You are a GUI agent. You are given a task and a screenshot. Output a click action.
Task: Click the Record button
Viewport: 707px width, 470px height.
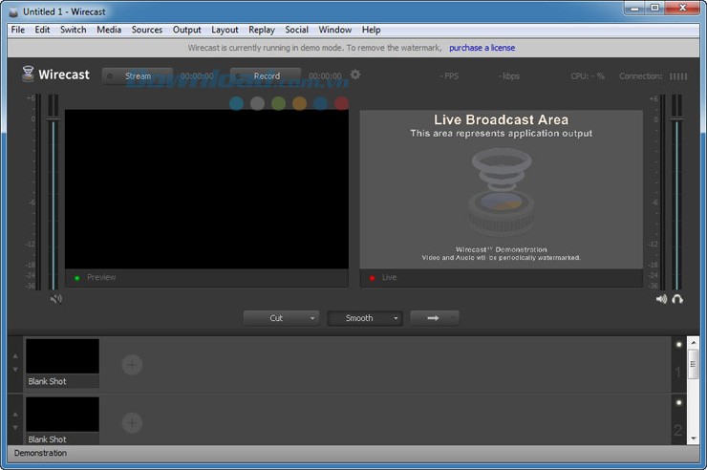[x=266, y=76]
